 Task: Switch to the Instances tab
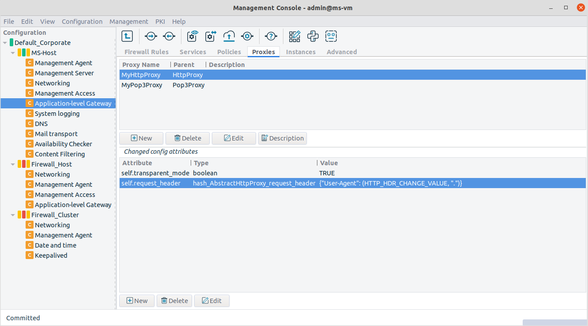click(x=301, y=52)
